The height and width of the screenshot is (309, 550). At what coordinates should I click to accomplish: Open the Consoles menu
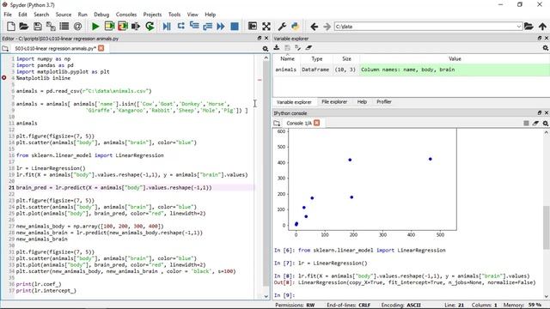pyautogui.click(x=126, y=15)
